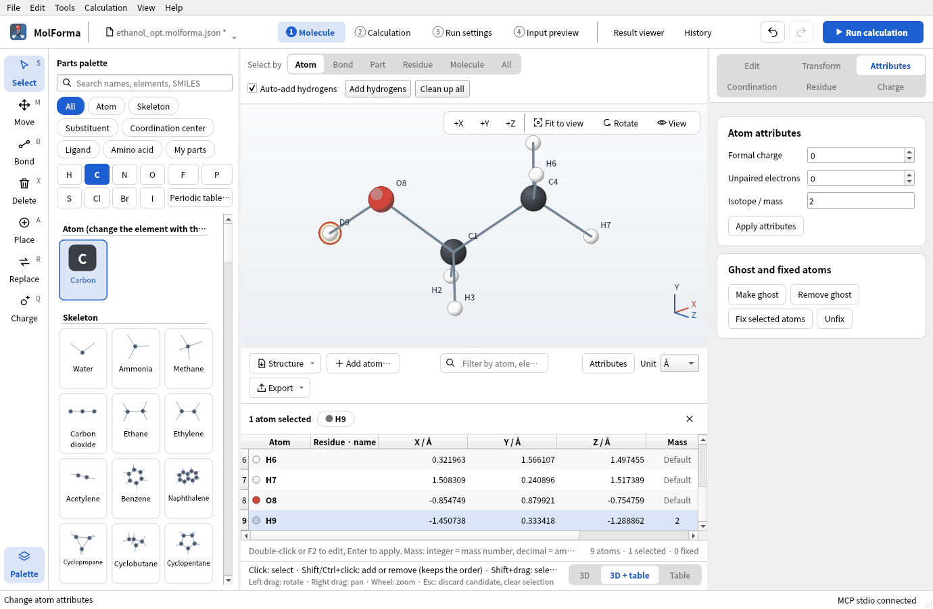Click Run calculation button

(x=874, y=32)
